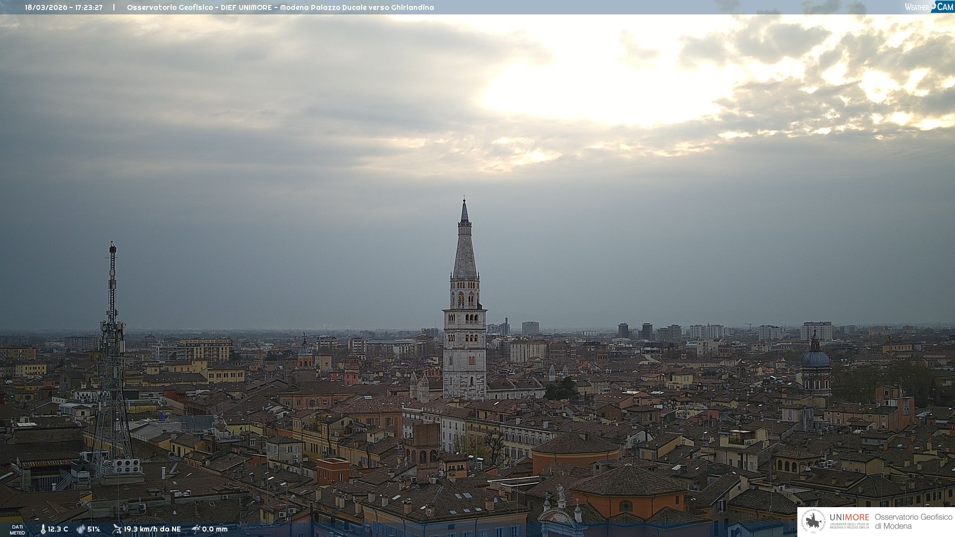Click the 19.3 km/h da NE wind reading

click(152, 529)
